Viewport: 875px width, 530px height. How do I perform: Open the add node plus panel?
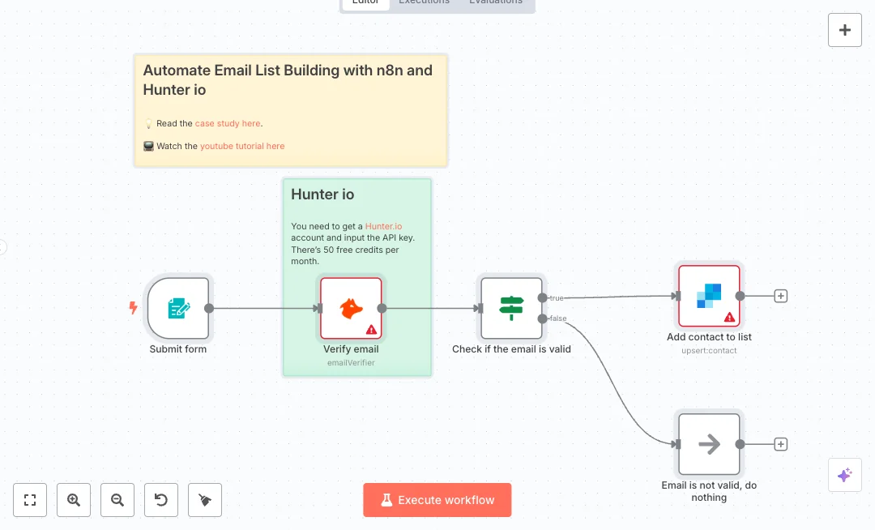(x=844, y=30)
